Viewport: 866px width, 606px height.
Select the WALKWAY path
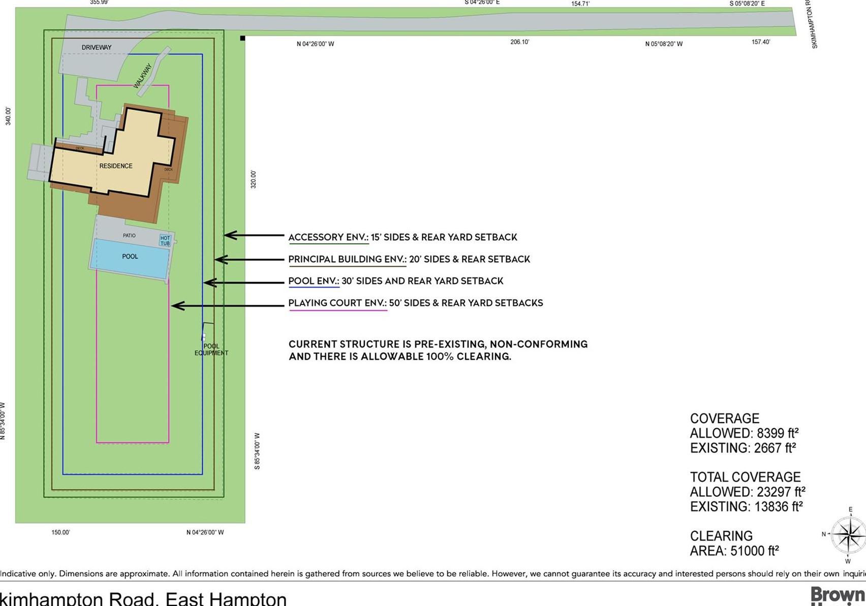[142, 76]
